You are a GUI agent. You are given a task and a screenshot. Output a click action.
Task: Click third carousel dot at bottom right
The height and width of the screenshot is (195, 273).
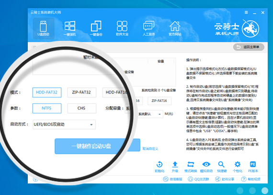tap(265, 191)
